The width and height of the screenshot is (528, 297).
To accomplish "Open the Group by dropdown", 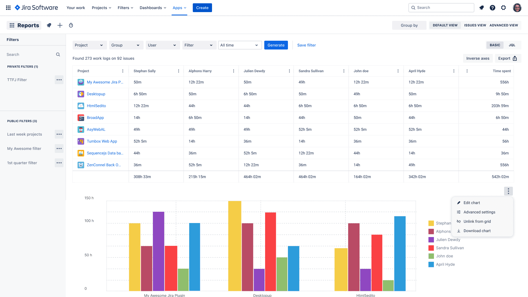I will [x=409, y=25].
